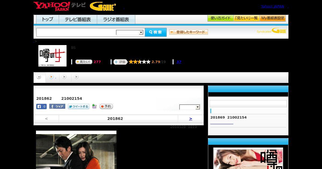Image resolution: width=322 pixels, height=169 pixels.
Task: Click the sidebar empty input box
Action: pos(248,104)
